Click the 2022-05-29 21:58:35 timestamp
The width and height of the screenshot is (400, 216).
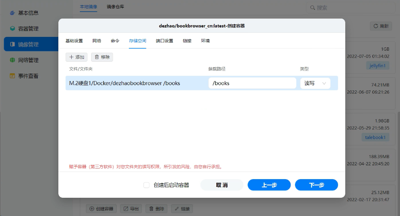click(368, 128)
